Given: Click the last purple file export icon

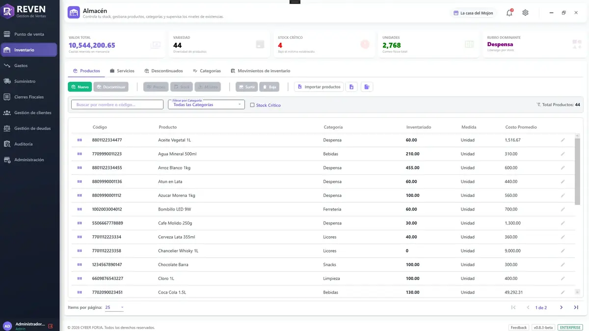Looking at the screenshot, I should (367, 87).
